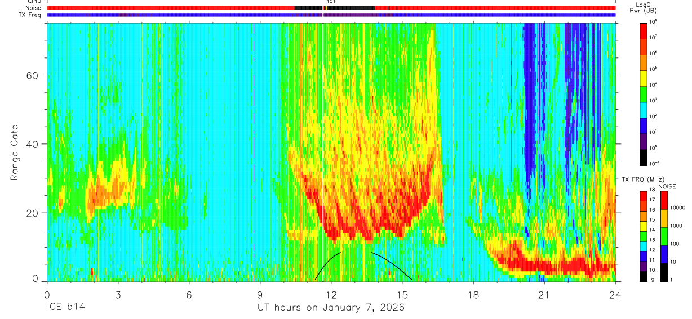The height and width of the screenshot is (319, 692).
Task: Click the 'TX Freq' row label at top
Action: 31,15
